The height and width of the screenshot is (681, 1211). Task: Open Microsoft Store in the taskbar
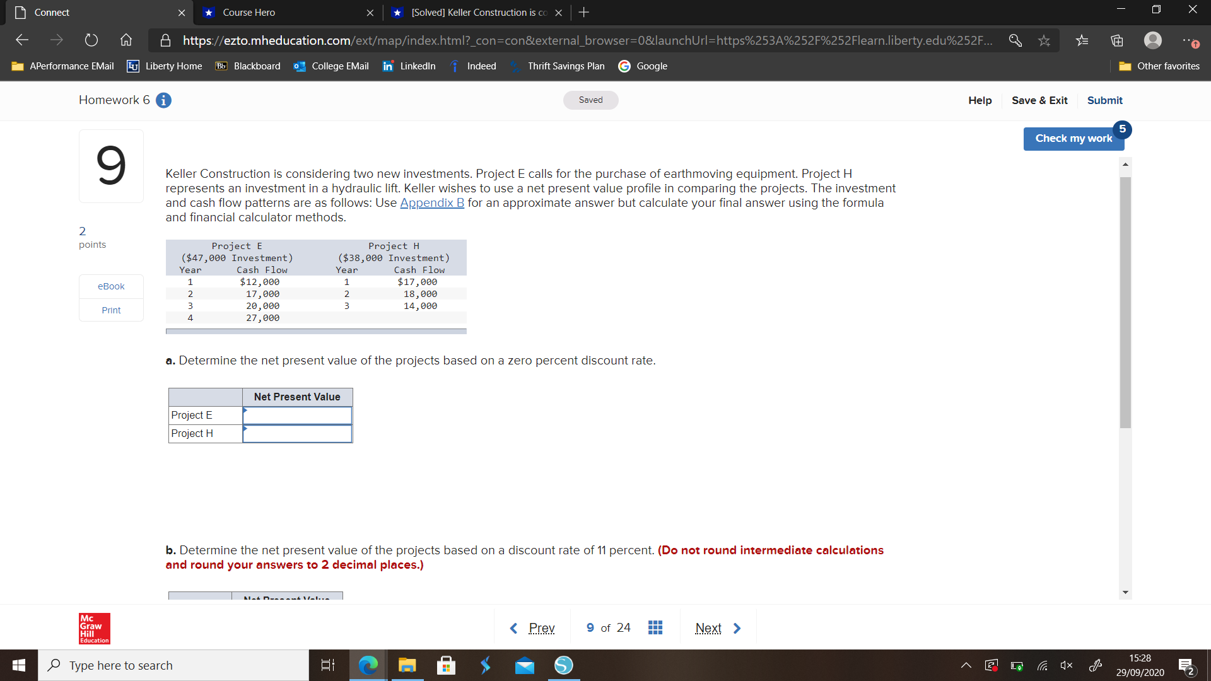tap(446, 665)
